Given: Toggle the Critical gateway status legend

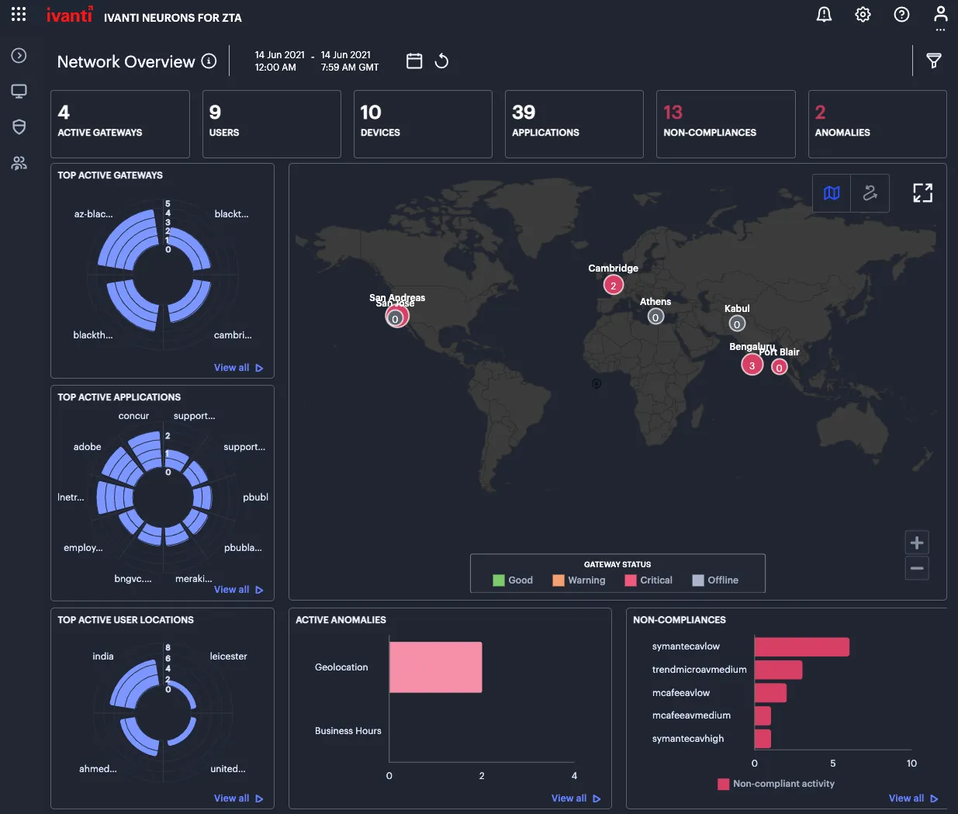Looking at the screenshot, I should [648, 580].
